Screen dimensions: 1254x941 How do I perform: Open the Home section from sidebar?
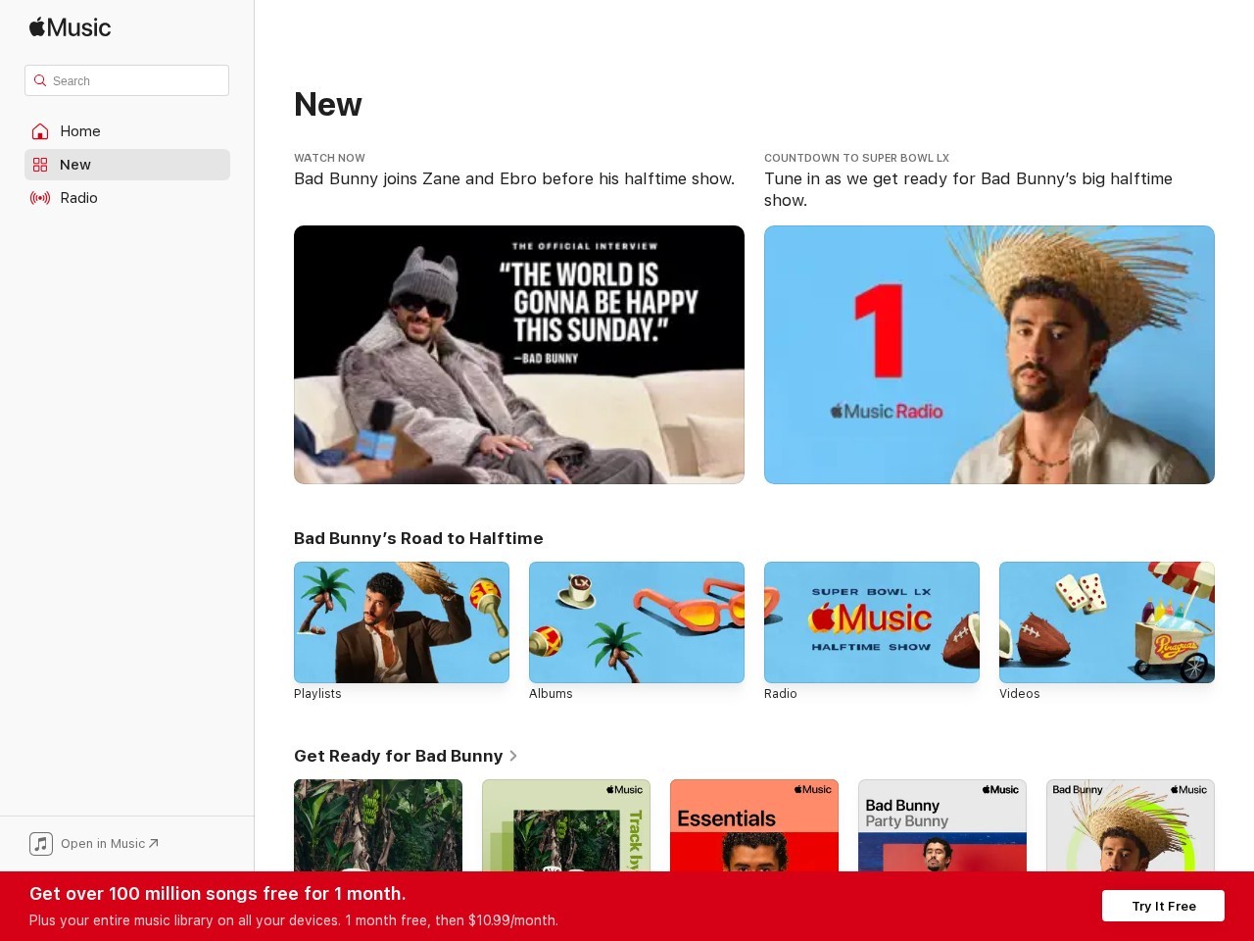[80, 131]
